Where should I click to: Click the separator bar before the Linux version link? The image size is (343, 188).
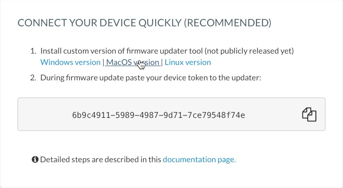(162, 63)
